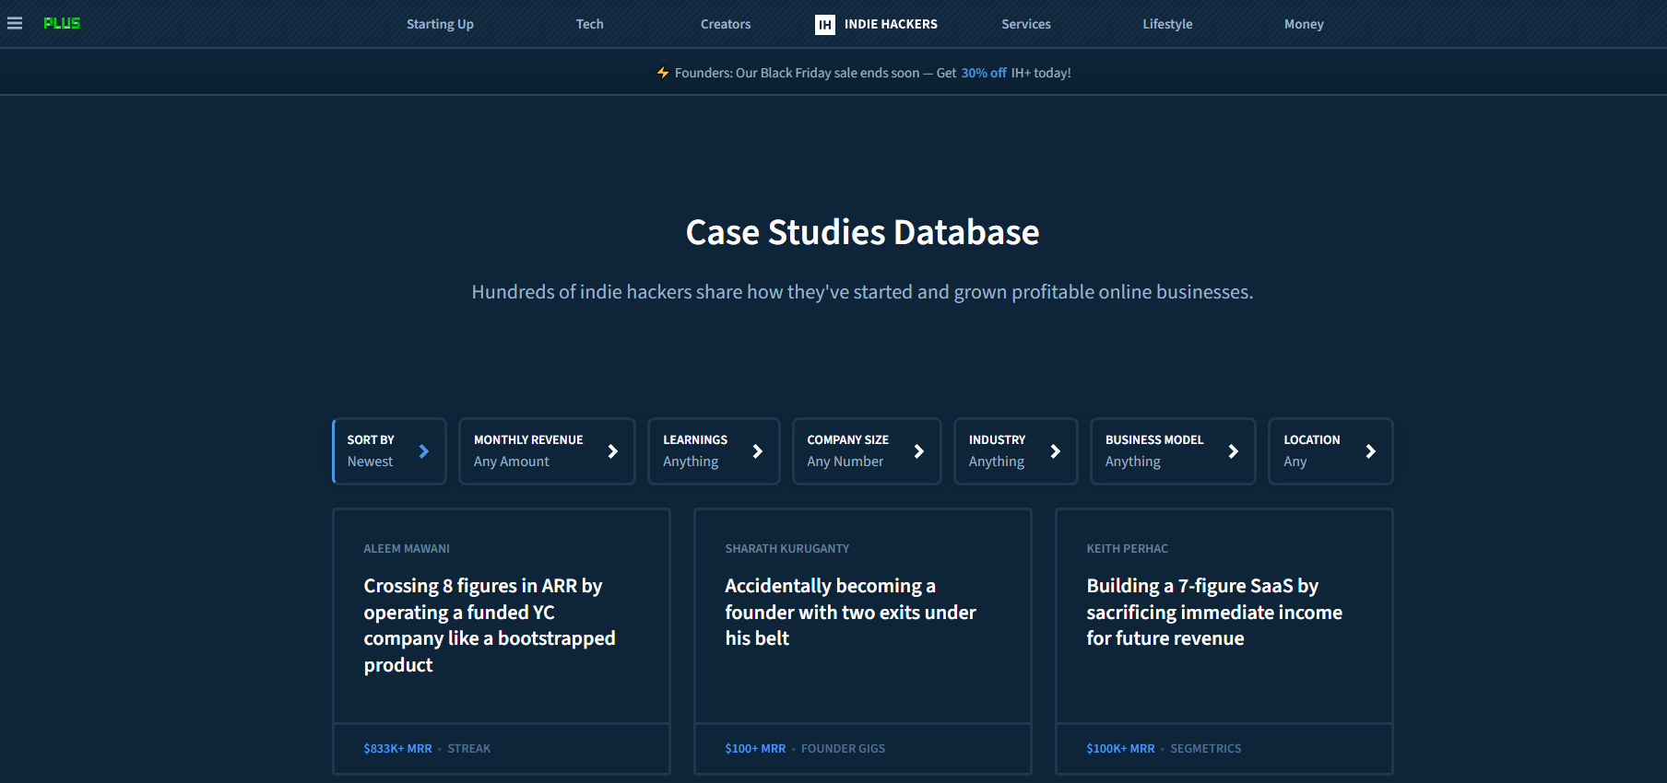Image resolution: width=1667 pixels, height=783 pixels.
Task: Expand the Location filter
Action: pyautogui.click(x=1330, y=451)
